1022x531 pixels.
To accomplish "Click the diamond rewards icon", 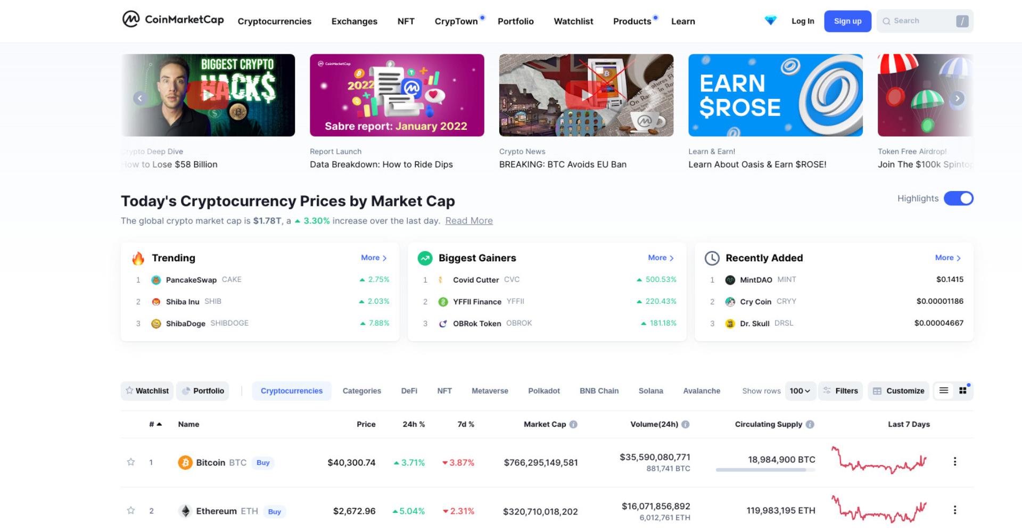I will [x=770, y=21].
